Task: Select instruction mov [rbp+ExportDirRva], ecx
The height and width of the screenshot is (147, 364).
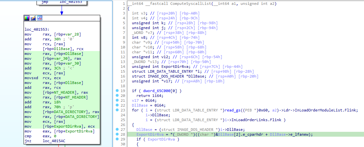Action: click(x=59, y=126)
